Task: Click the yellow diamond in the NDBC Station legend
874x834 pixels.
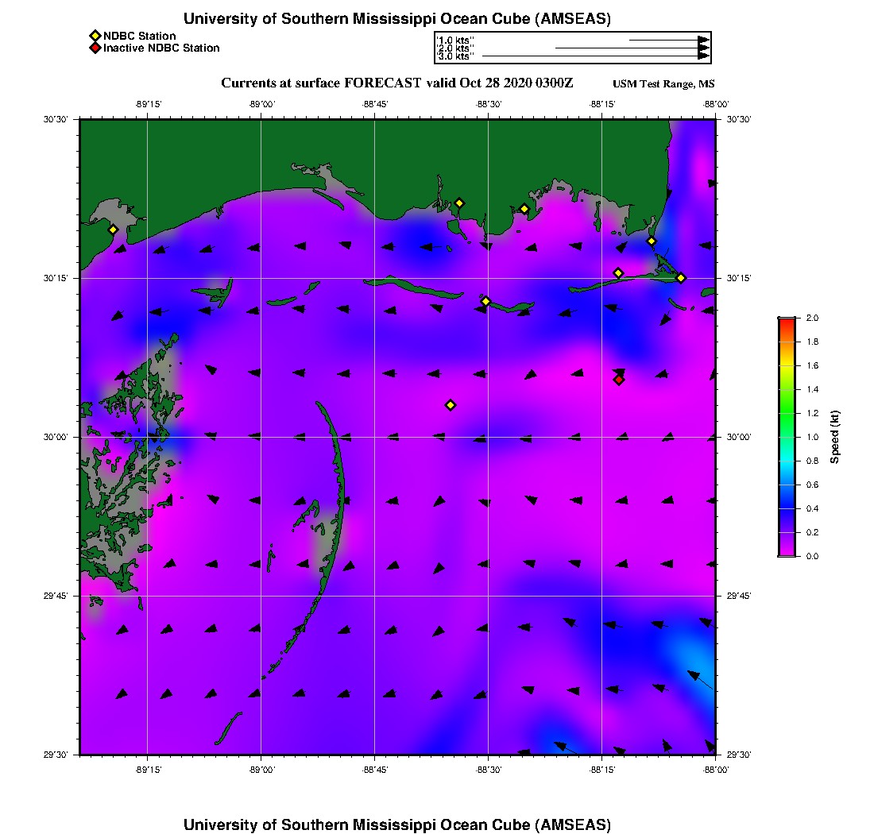Action: (95, 36)
